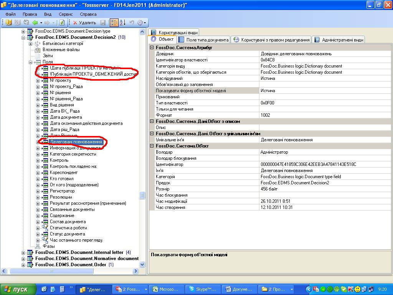
Task: Select the Кореспондент field in tree
Action: click(64, 172)
